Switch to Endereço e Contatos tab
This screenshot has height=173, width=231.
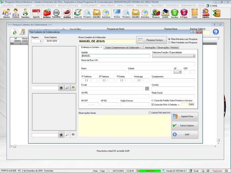pyautogui.click(x=91, y=47)
